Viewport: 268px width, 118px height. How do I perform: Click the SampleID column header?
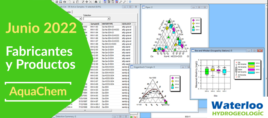(x=95, y=24)
